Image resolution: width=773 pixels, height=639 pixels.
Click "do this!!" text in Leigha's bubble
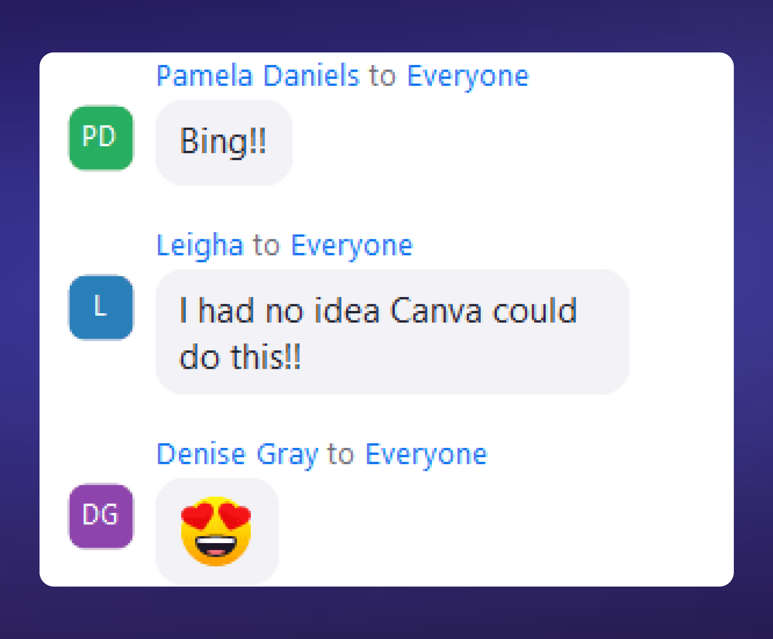(x=240, y=356)
